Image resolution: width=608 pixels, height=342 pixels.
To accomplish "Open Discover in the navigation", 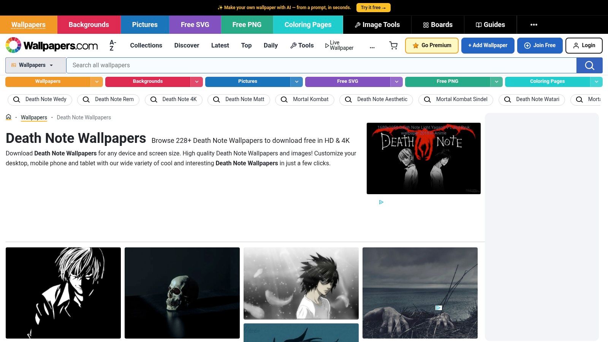I will (187, 45).
